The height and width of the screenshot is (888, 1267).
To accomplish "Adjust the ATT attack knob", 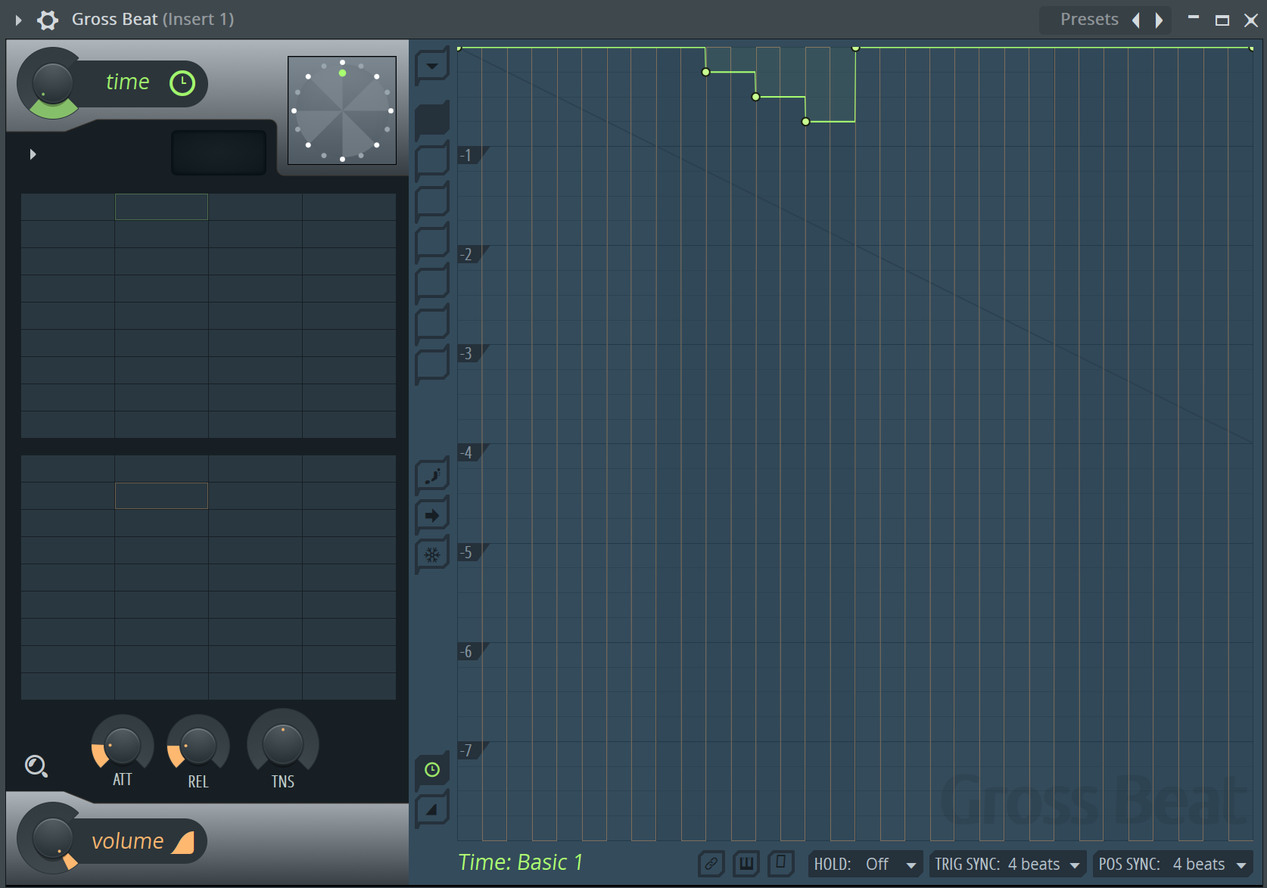I will coord(122,746).
